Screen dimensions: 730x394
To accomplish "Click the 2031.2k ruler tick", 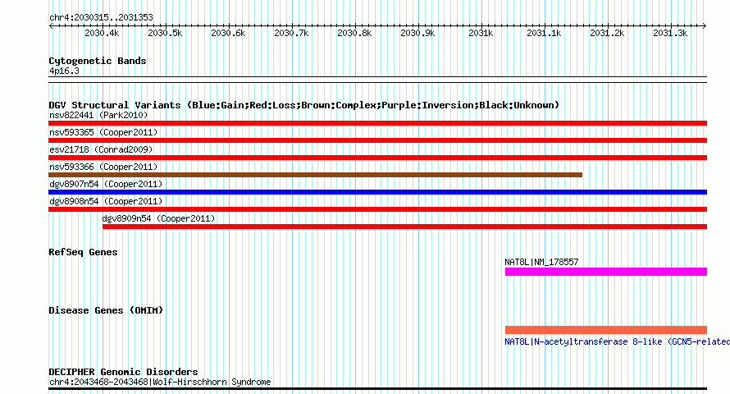I will [x=607, y=33].
